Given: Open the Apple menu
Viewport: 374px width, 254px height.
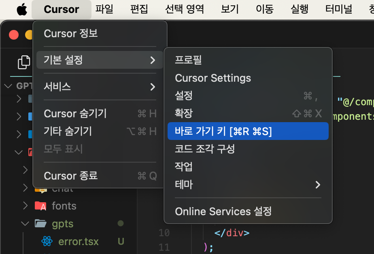Looking at the screenshot, I should (x=22, y=10).
